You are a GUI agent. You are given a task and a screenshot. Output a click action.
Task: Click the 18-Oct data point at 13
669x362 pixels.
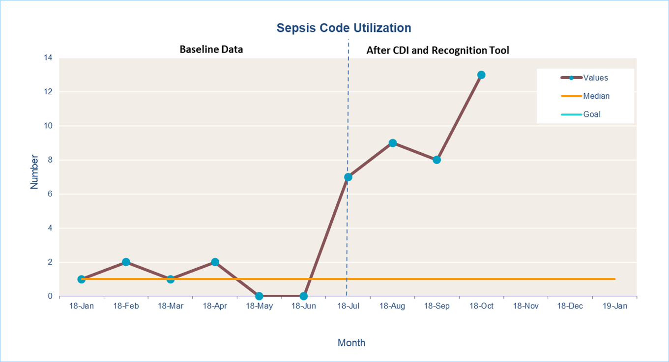(x=481, y=75)
